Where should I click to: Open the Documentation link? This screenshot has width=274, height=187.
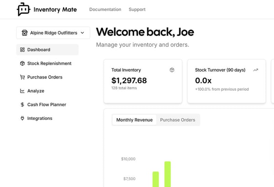click(105, 10)
